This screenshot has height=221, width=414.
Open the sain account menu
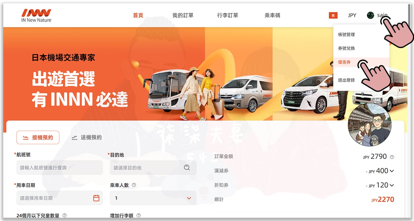(x=382, y=15)
